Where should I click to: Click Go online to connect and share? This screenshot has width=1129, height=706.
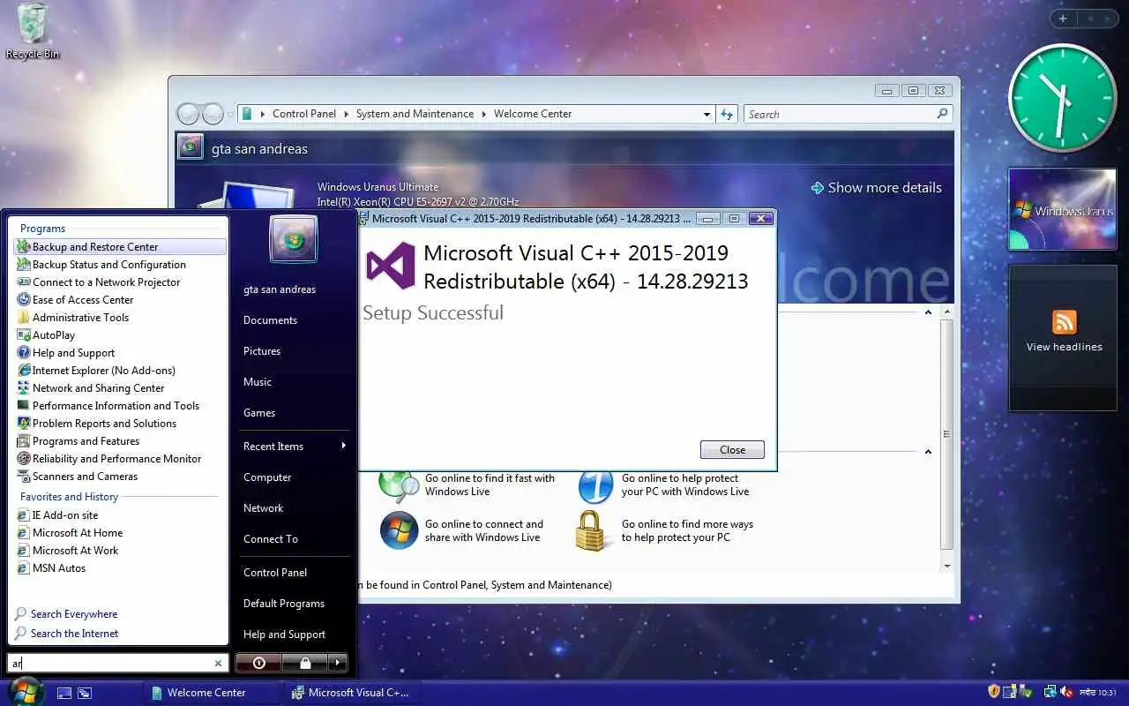[x=462, y=530]
